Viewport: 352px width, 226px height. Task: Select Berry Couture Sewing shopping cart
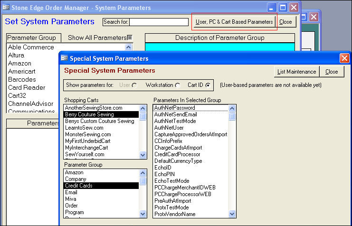coord(102,114)
